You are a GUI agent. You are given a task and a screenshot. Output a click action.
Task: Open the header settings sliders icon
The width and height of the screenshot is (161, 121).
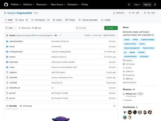pyautogui.click(x=155, y=5)
